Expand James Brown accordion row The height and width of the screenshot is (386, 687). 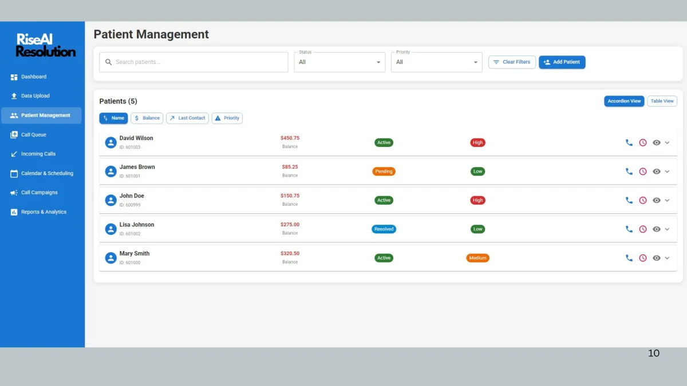[667, 172]
